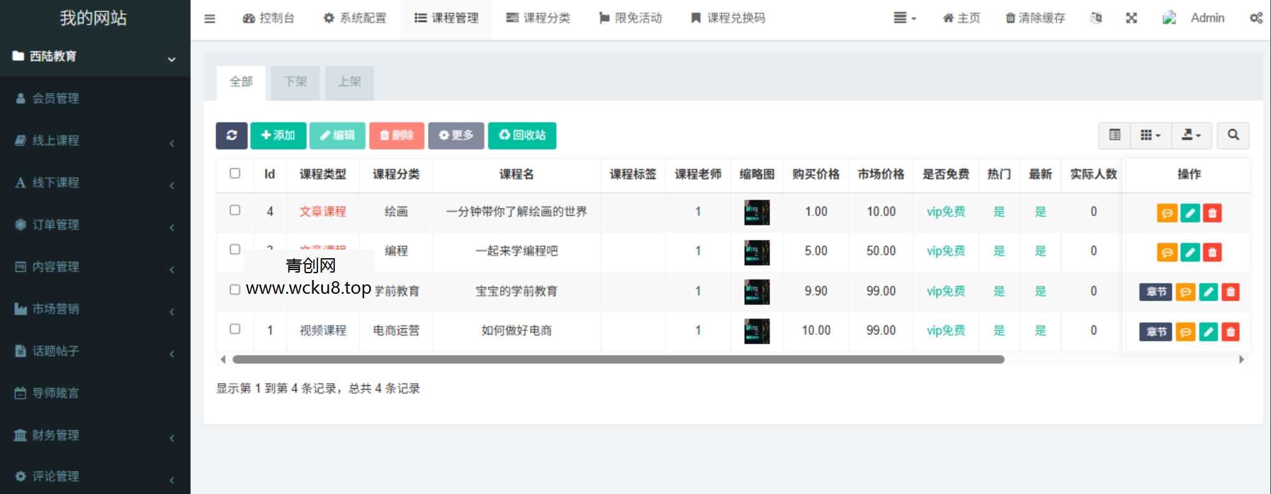Select the 上架 filter tab
The image size is (1271, 494).
(x=349, y=82)
